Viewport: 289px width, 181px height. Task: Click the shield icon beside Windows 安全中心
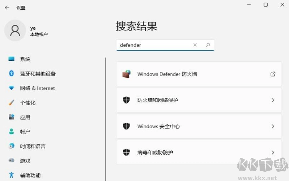tap(126, 126)
